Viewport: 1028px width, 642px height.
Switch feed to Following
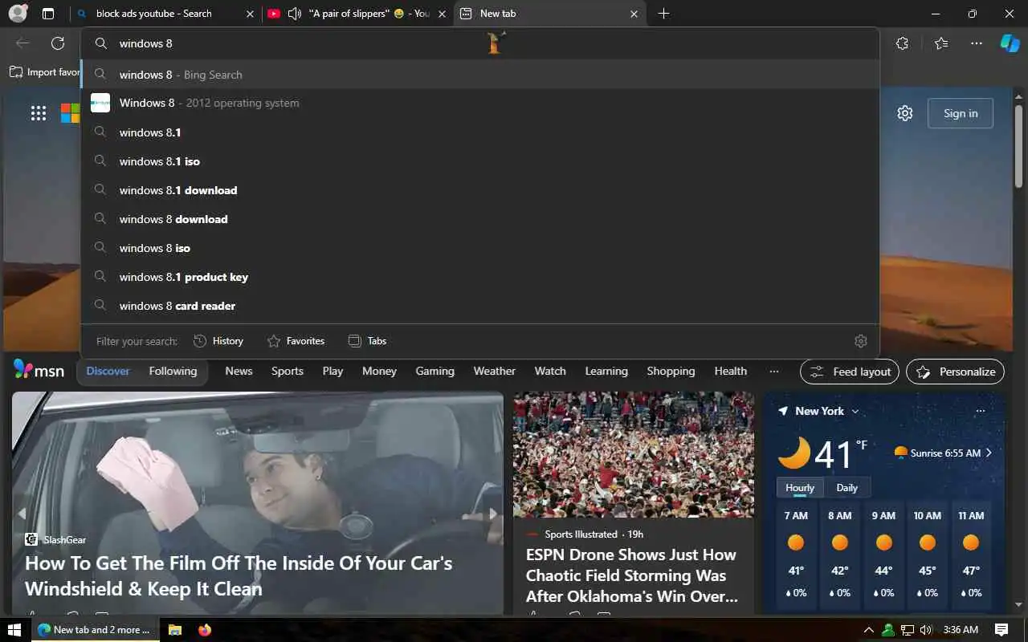(173, 371)
